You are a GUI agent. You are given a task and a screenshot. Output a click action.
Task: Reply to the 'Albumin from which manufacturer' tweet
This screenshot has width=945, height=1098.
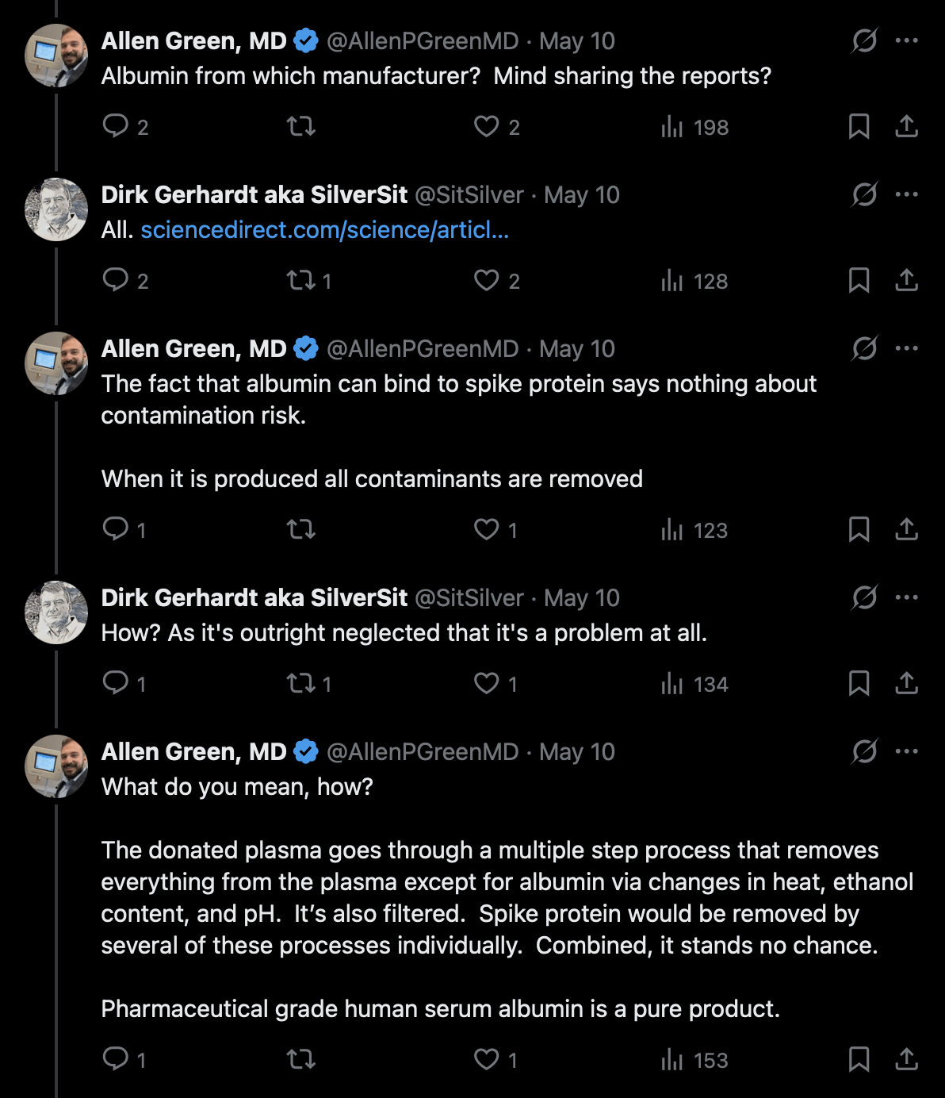[125, 127]
